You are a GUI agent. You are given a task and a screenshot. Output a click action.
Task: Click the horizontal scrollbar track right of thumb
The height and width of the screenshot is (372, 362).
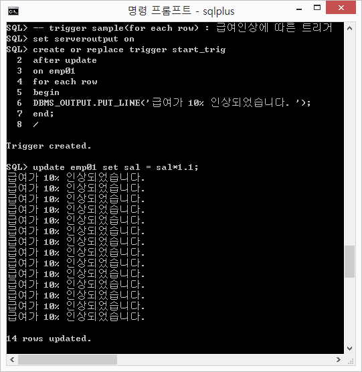pos(225,360)
